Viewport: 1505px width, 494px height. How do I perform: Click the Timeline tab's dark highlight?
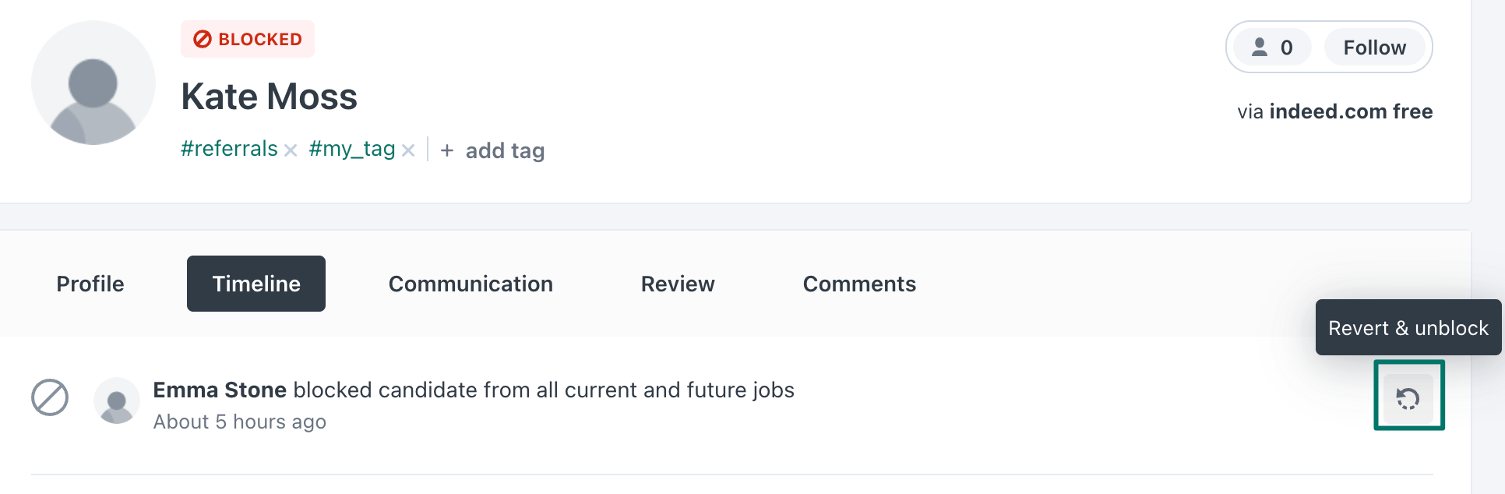(x=256, y=284)
